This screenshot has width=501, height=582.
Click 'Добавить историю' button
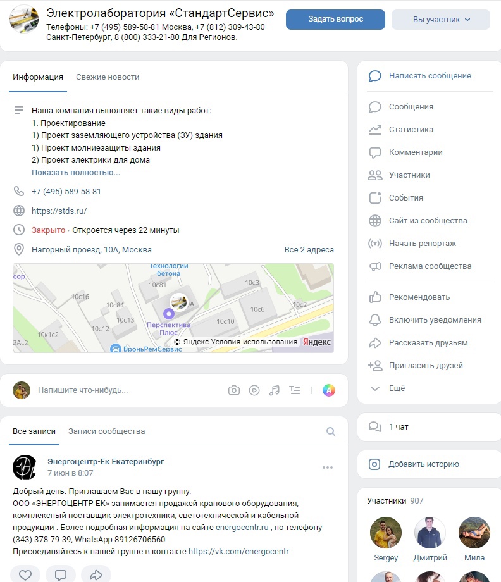coord(429,464)
